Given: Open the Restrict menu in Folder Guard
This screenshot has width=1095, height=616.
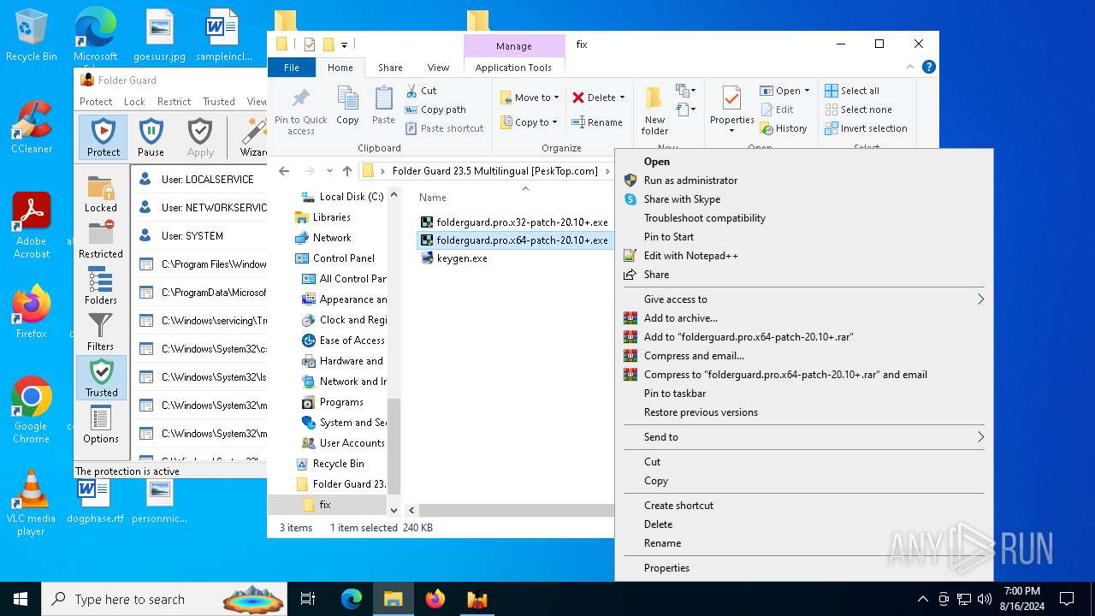Looking at the screenshot, I should [175, 101].
